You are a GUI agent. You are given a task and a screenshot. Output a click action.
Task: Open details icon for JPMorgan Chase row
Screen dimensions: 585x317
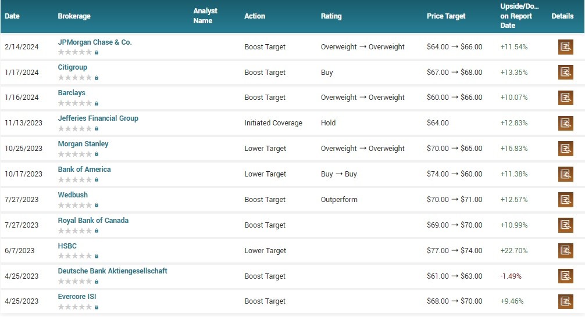(x=565, y=47)
